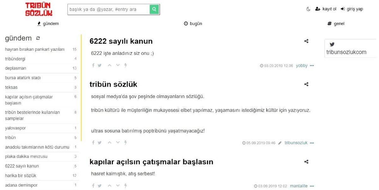Image resolution: width=379 pixels, height=190 pixels.
Task: Click the green search magnifier button
Action: click(154, 9)
